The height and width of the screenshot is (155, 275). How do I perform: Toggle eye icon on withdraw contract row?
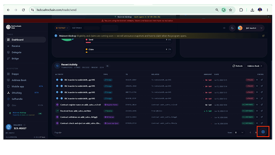pyautogui.click(x=257, y=117)
